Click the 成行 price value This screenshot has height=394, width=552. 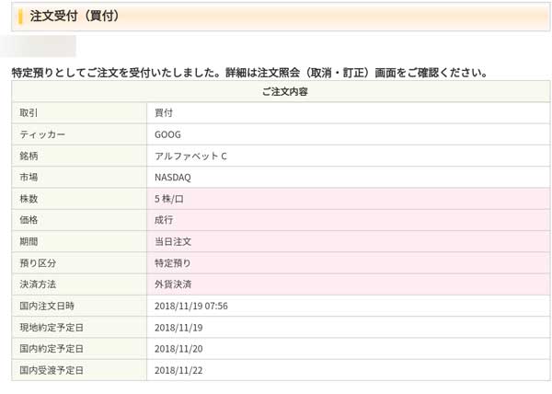click(x=164, y=220)
